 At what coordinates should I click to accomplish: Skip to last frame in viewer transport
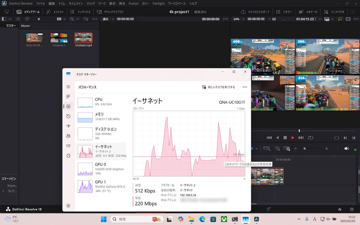click(x=301, y=138)
